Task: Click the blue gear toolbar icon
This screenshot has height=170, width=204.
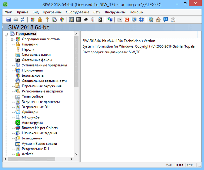Action: [142, 19]
